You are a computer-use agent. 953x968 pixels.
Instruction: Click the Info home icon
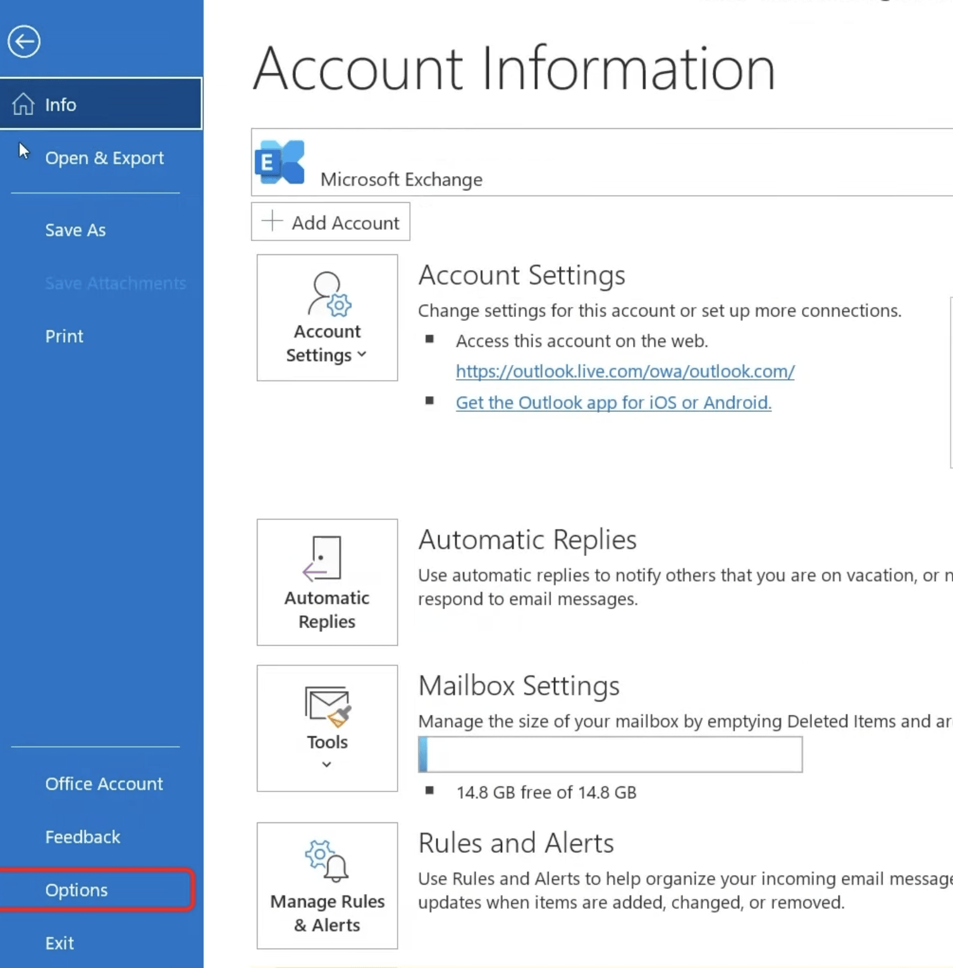click(23, 104)
